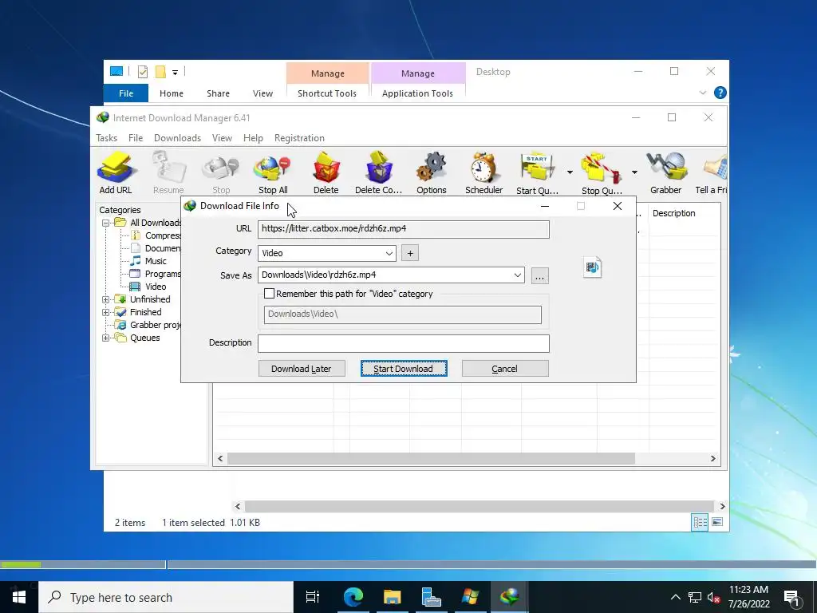Switch to the Shortcut Tools tab
The image size is (817, 613).
pyautogui.click(x=327, y=93)
